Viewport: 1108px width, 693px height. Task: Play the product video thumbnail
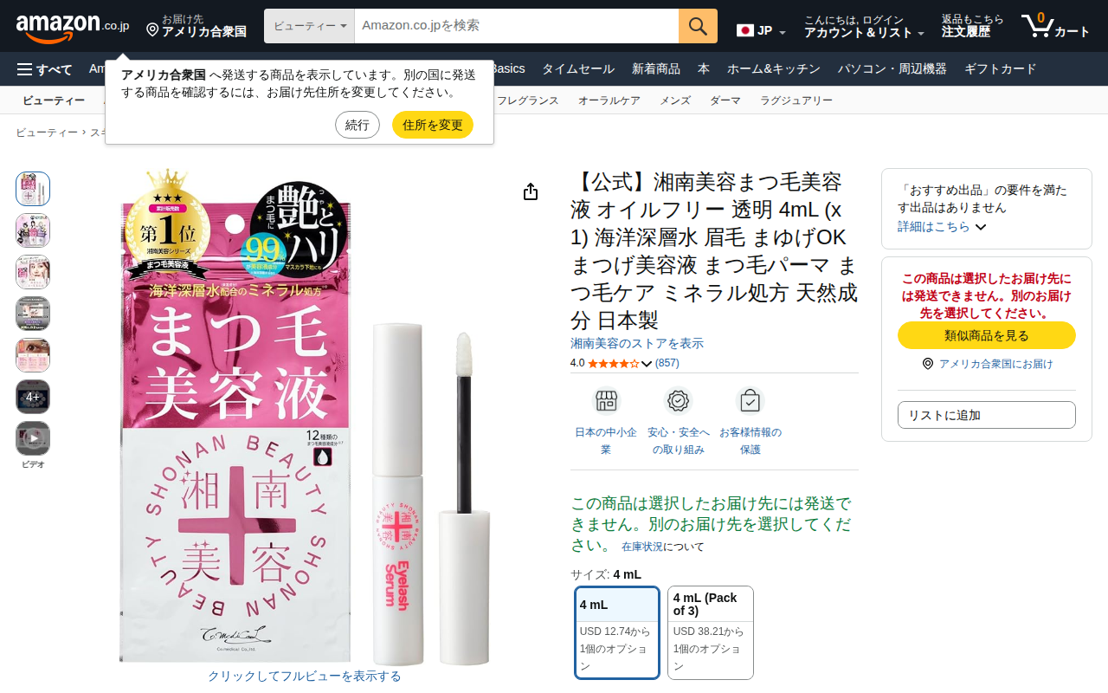[33, 438]
